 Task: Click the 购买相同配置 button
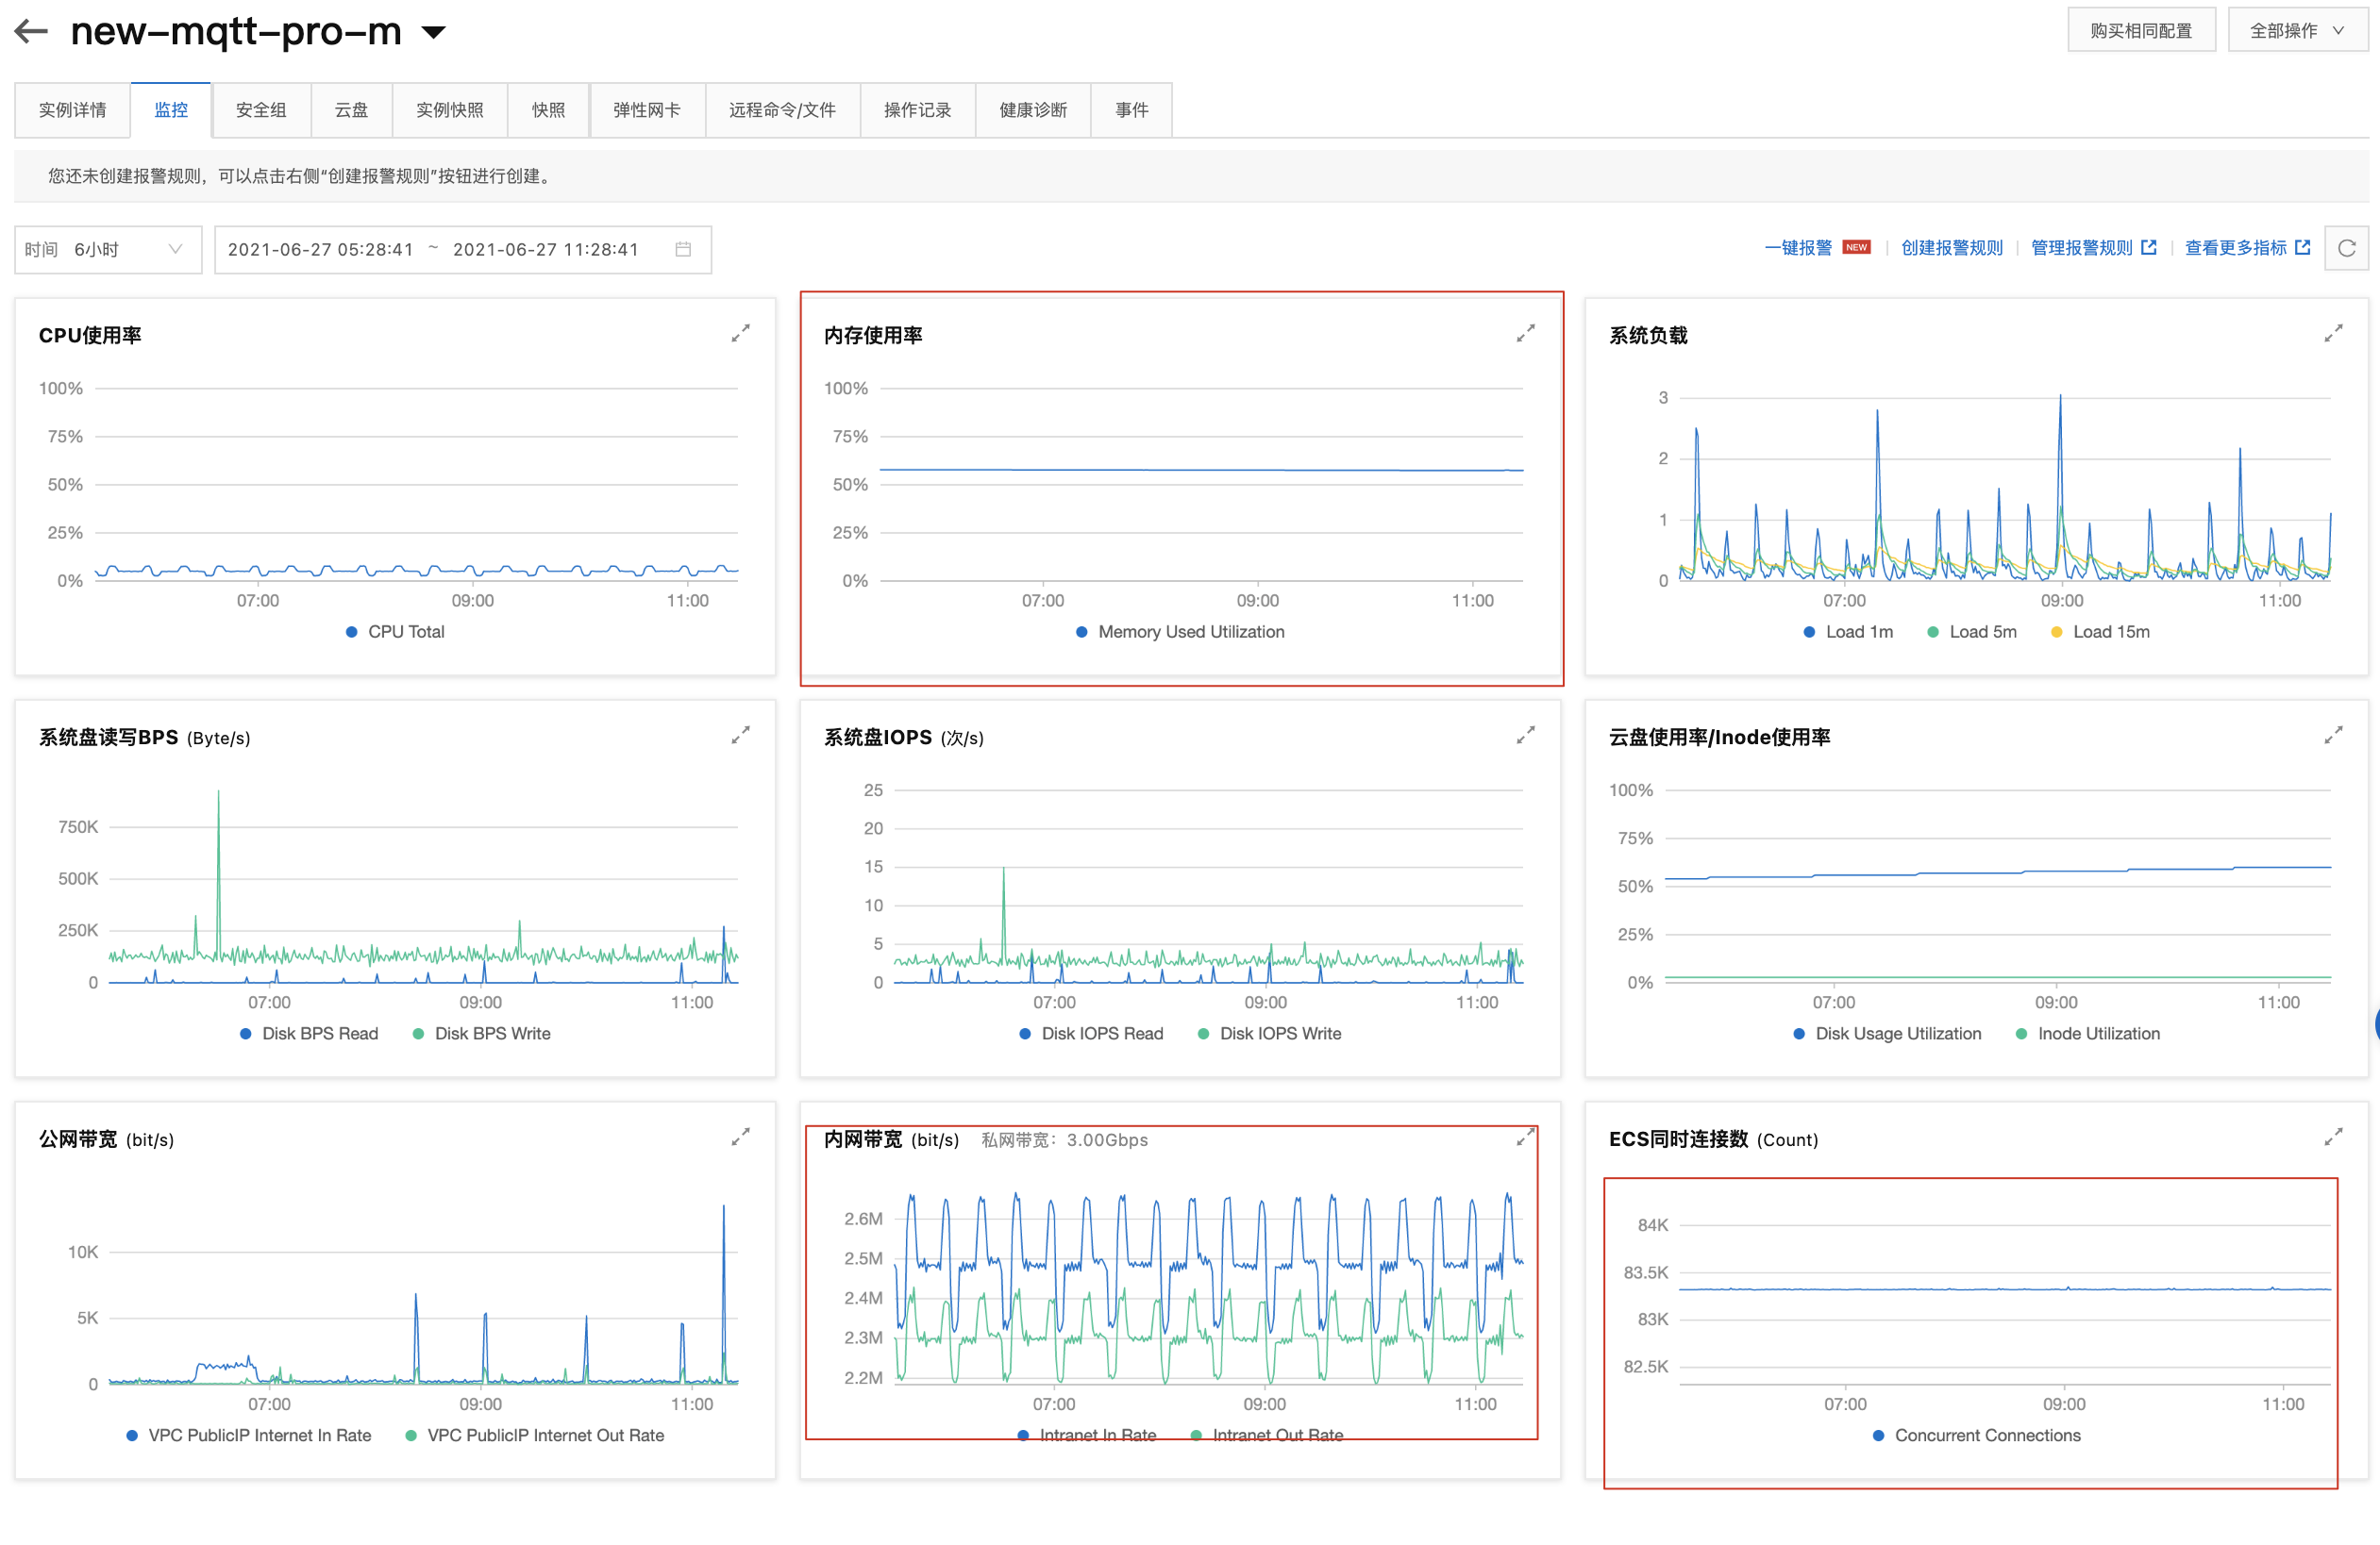(2140, 30)
